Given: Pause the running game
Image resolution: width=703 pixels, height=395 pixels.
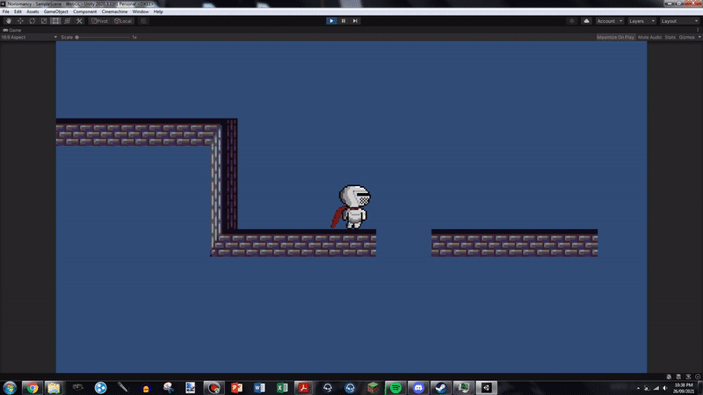Looking at the screenshot, I should [343, 21].
